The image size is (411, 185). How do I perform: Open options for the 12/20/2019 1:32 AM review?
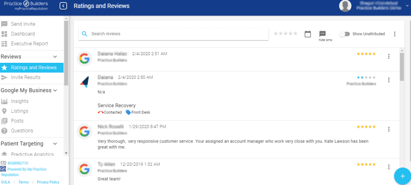pyautogui.click(x=389, y=167)
